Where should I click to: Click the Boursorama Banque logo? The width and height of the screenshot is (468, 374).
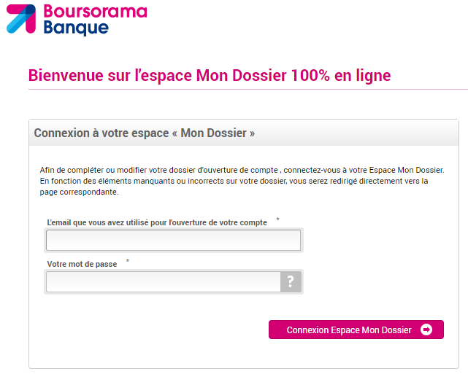(x=77, y=20)
